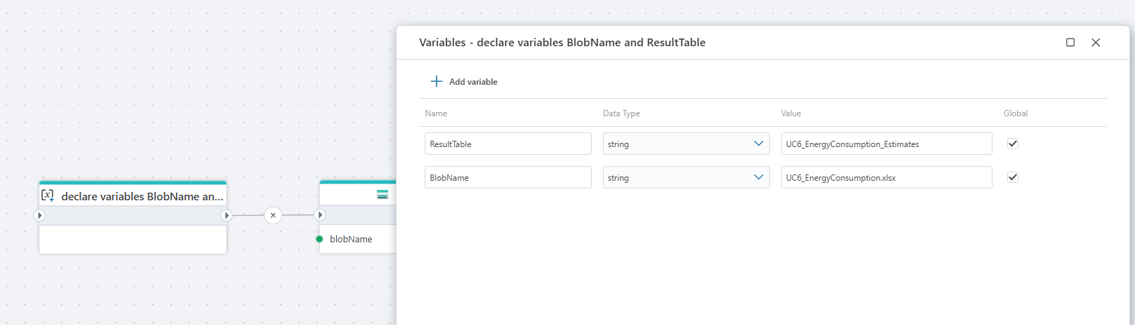Click the variable icon on the declare variables node

48,195
